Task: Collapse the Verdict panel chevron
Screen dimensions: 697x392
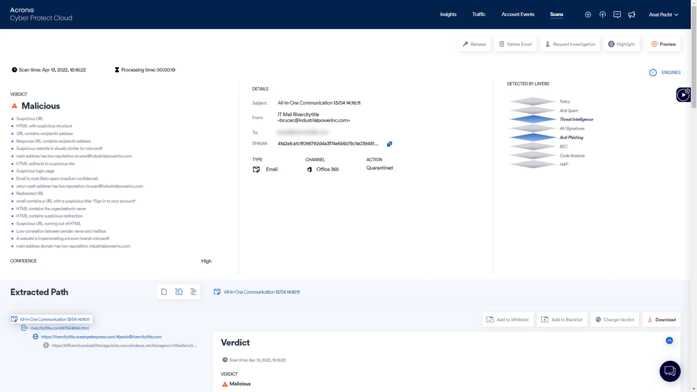Action: 669,340
